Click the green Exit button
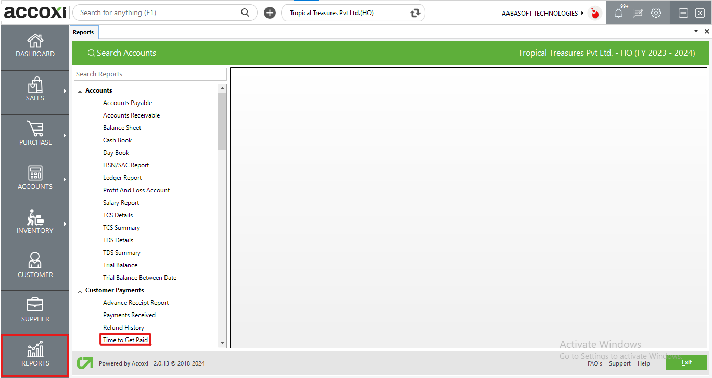The width and height of the screenshot is (712, 378). click(x=686, y=362)
